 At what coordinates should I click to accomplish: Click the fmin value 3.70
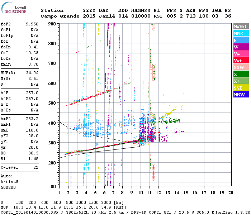33,64
